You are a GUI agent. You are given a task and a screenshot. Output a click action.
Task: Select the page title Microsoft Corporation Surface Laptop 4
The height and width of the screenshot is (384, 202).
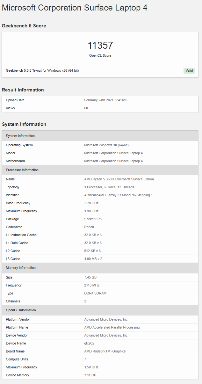(75, 8)
